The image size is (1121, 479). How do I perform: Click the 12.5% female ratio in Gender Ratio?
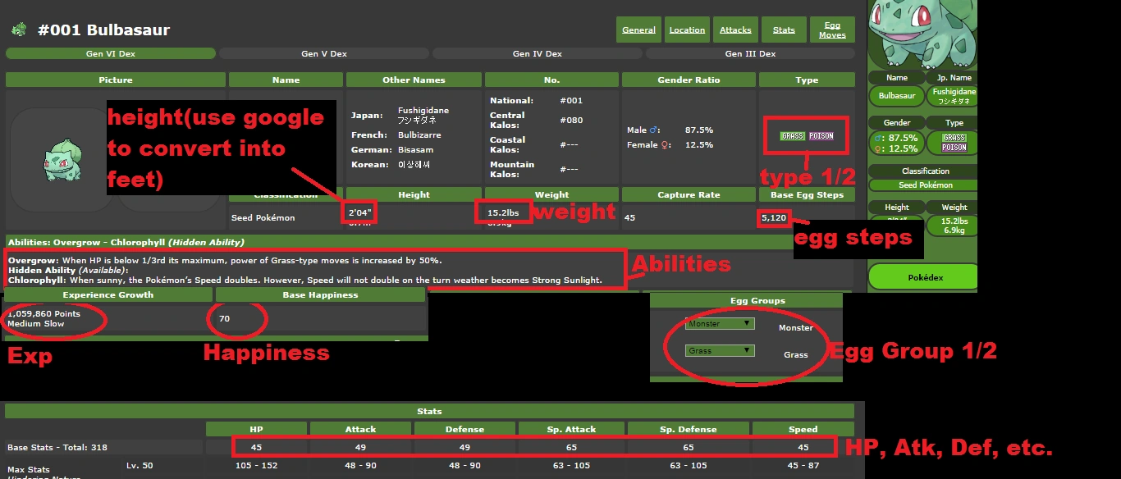pos(698,144)
